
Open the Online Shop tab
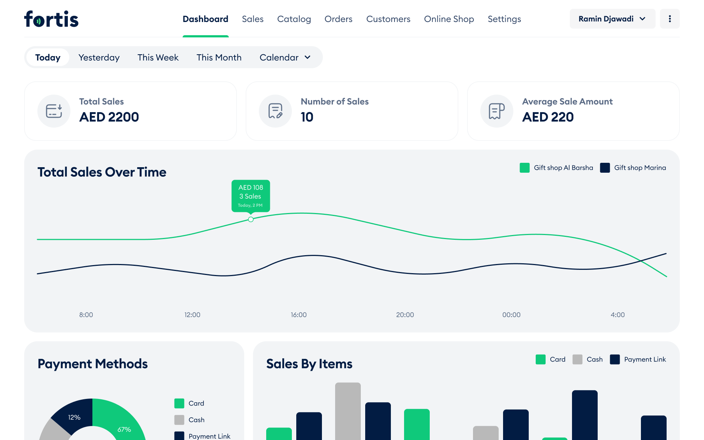pos(449,19)
